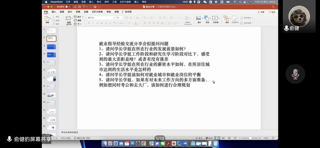Image resolution: width=320 pixels, height=148 pixels.
Task: Click the Save icon in title bar
Action: coord(79,7)
